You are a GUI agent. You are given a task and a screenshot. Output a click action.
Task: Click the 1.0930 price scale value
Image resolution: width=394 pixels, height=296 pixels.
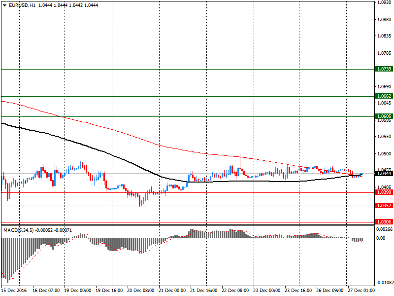pos(384,2)
